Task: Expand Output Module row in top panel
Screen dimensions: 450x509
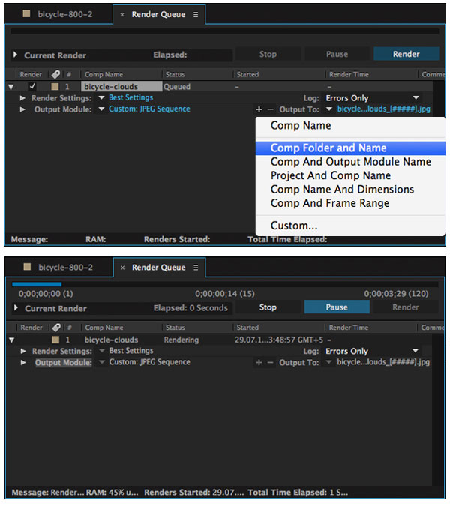Action: click(22, 109)
